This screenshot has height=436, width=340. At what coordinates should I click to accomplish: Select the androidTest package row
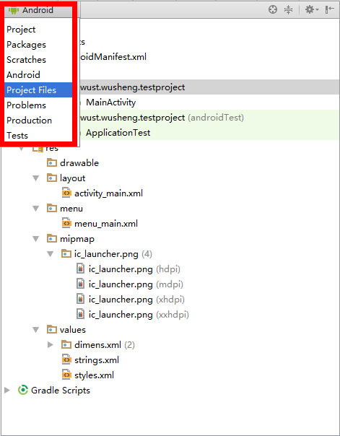(162, 118)
